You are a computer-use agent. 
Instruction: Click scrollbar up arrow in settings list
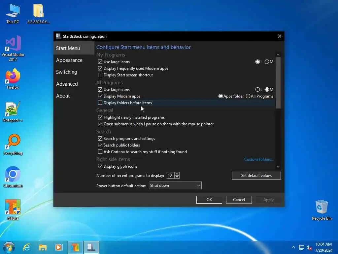(278, 55)
